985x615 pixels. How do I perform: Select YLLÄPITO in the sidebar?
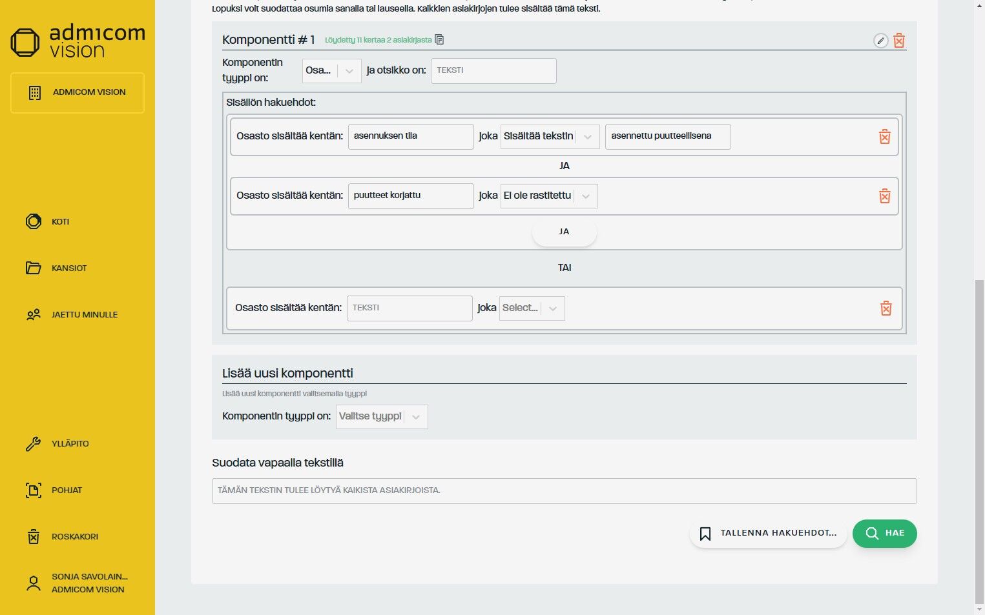point(70,444)
